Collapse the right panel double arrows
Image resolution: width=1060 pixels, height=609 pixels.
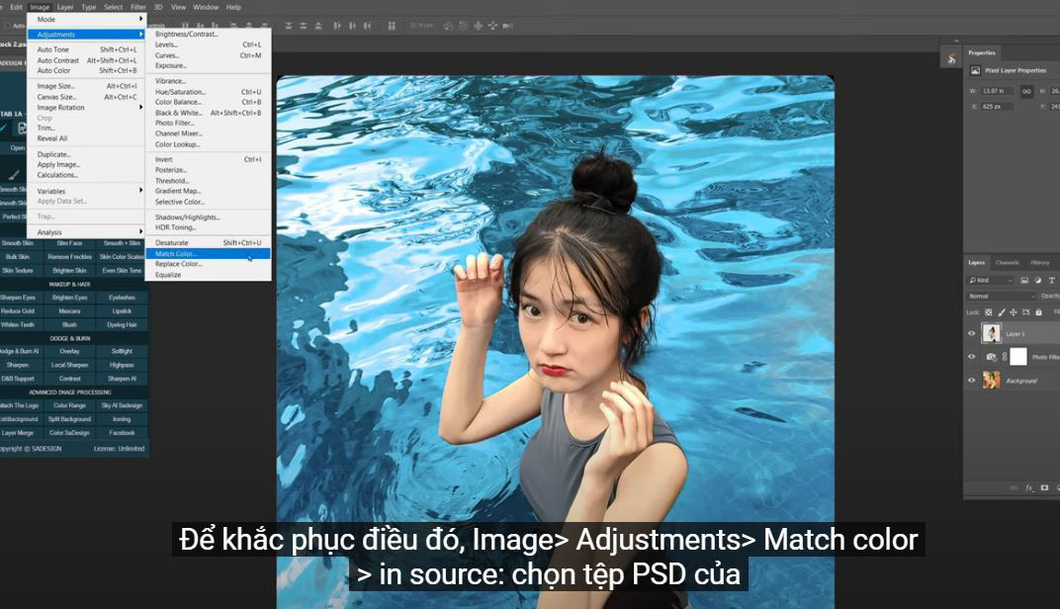956,42
